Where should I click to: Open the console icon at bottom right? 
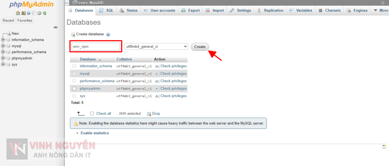pos(384,147)
